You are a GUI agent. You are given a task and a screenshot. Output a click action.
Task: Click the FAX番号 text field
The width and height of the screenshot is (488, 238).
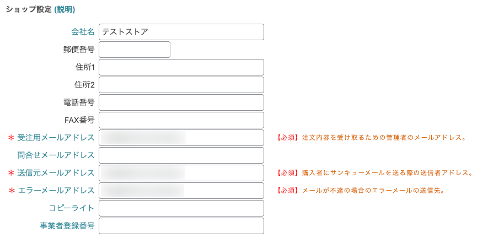click(x=181, y=120)
